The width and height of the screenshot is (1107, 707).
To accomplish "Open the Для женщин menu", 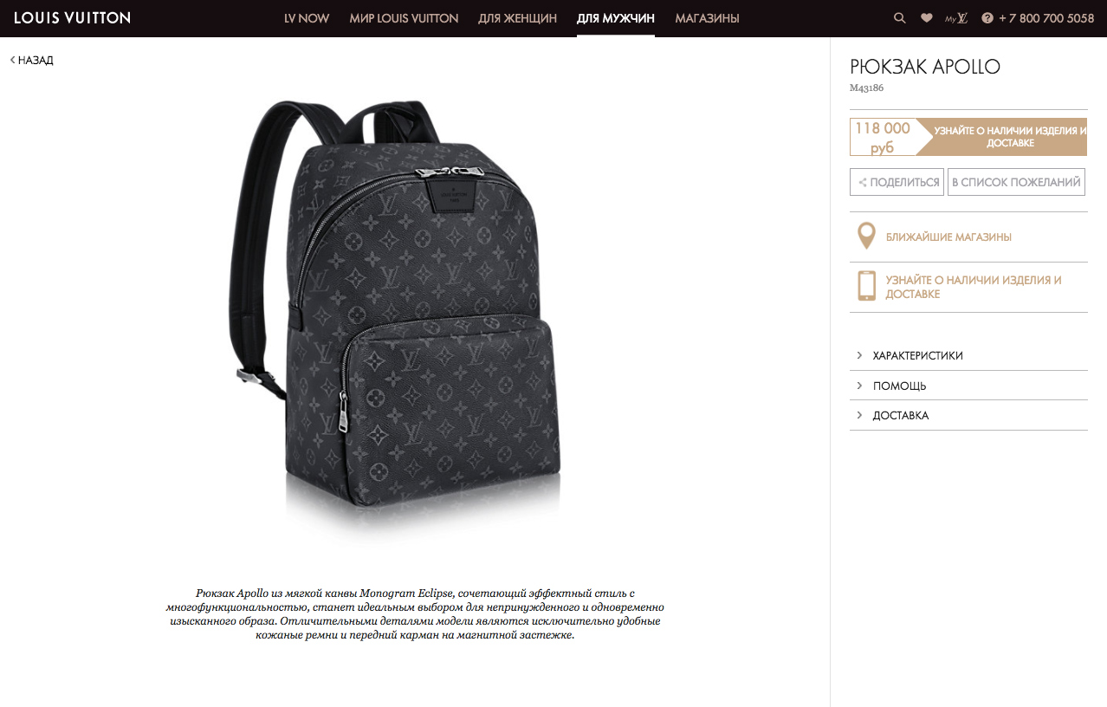I will [x=517, y=18].
